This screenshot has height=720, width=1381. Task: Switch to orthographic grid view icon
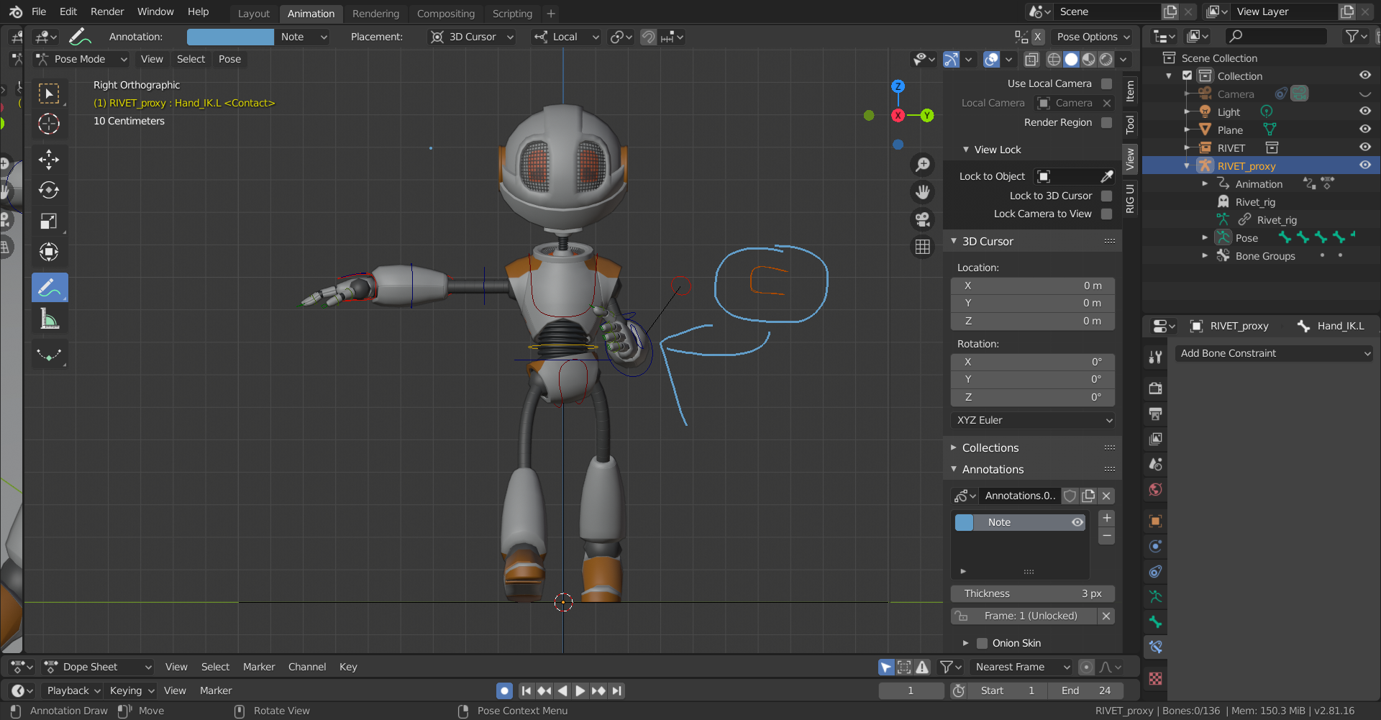922,247
